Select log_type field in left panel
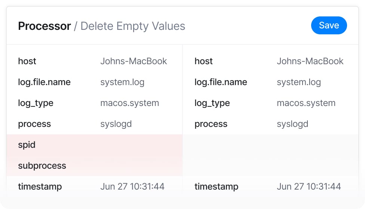This screenshot has height=209, width=365. pos(36,103)
